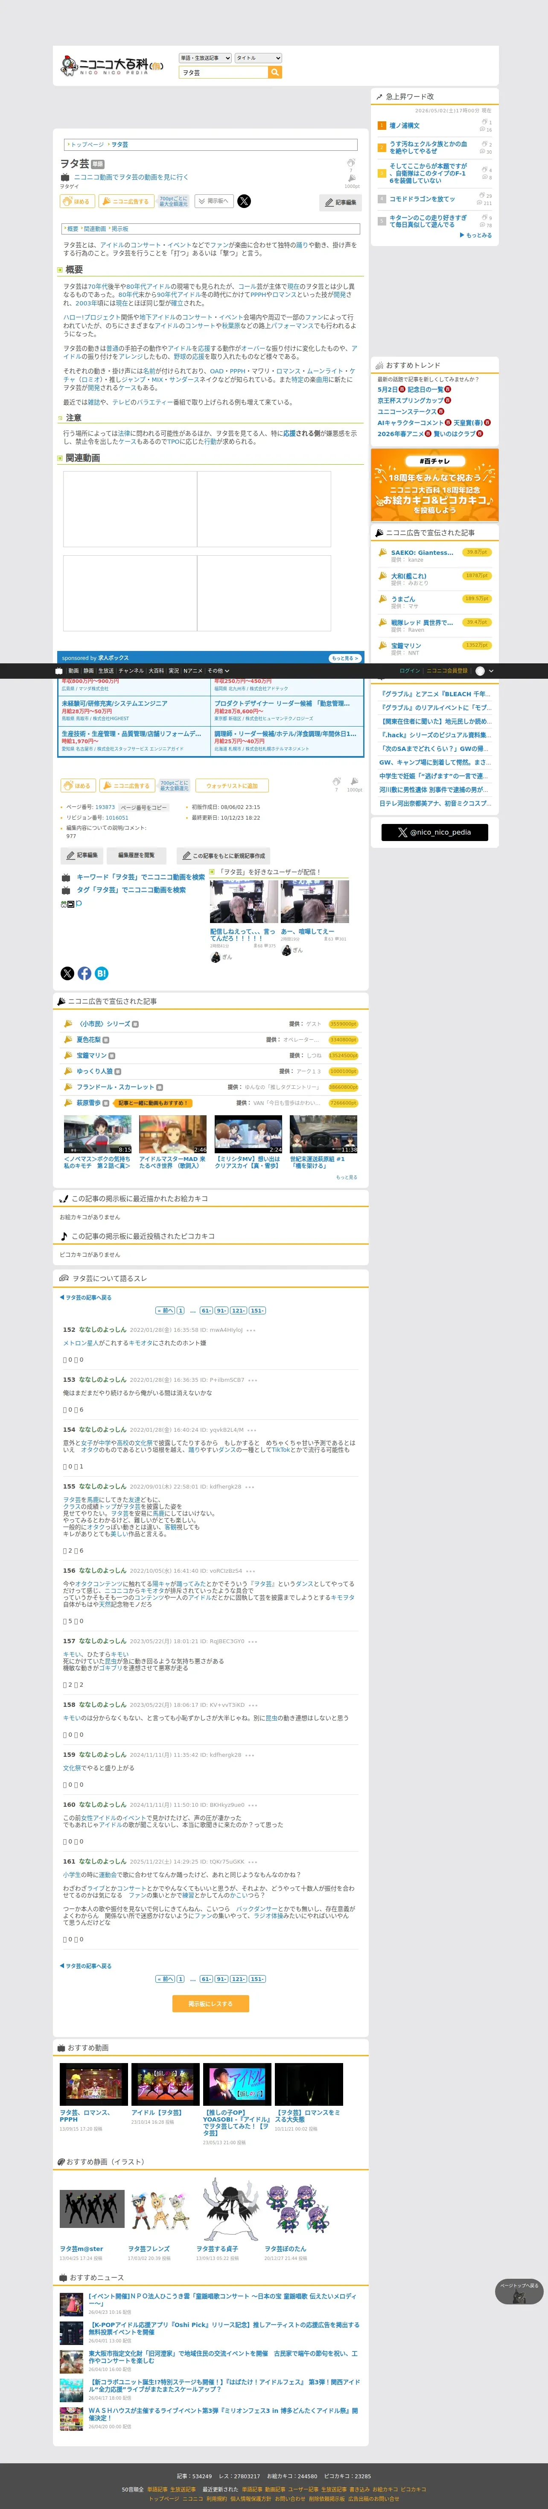Open the タイトル search scope dropdown
548x2509 pixels.
258,59
